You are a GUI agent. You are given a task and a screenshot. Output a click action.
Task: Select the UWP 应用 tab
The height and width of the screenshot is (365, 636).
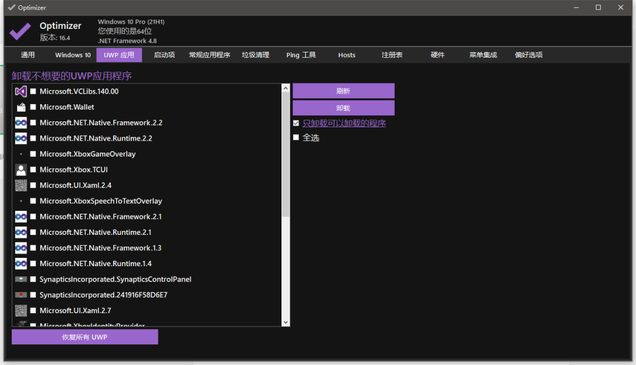pos(119,55)
